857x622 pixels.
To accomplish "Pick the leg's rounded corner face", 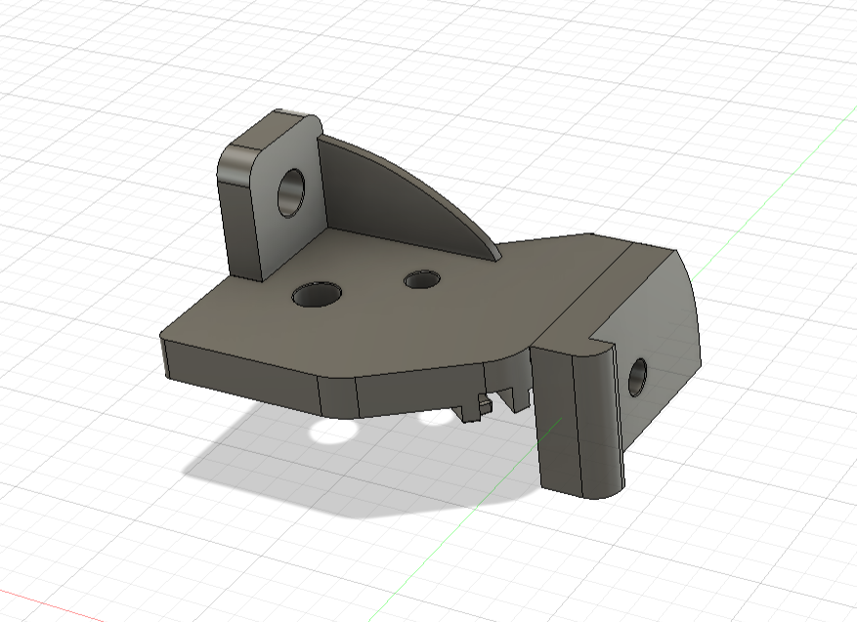I will 598,426.
